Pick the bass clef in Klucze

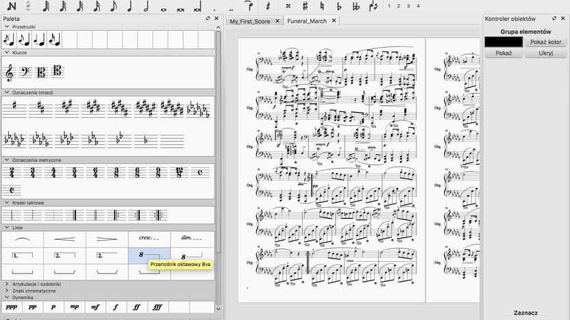(25, 72)
